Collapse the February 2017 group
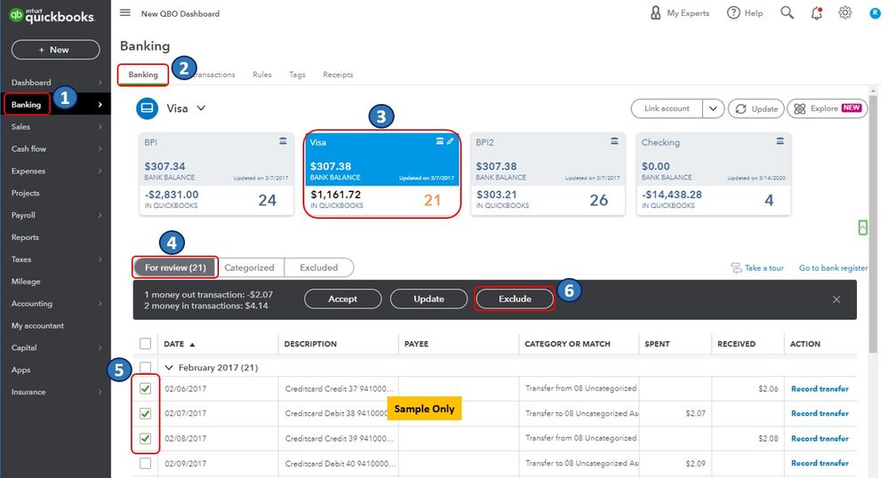The image size is (888, 478). click(x=169, y=368)
